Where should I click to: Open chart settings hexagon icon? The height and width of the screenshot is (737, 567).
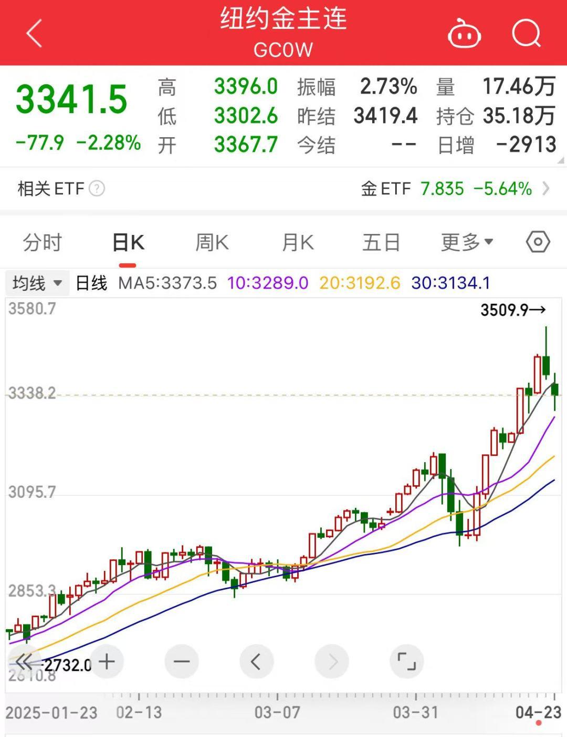click(x=538, y=242)
